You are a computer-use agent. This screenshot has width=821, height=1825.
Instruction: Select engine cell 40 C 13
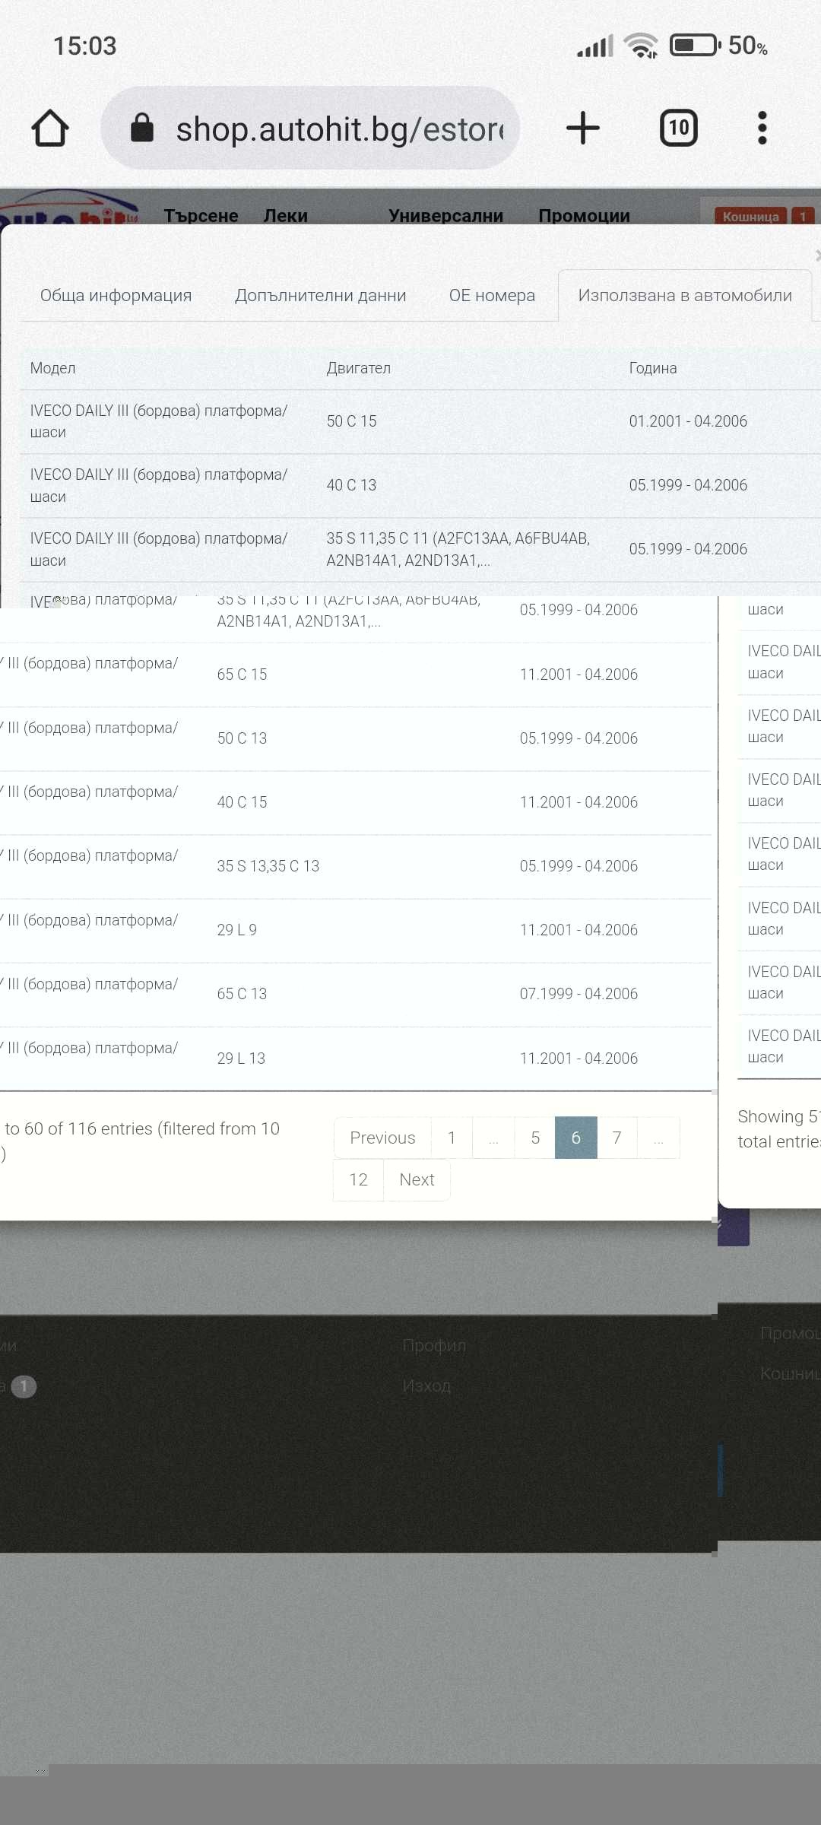[x=351, y=485]
